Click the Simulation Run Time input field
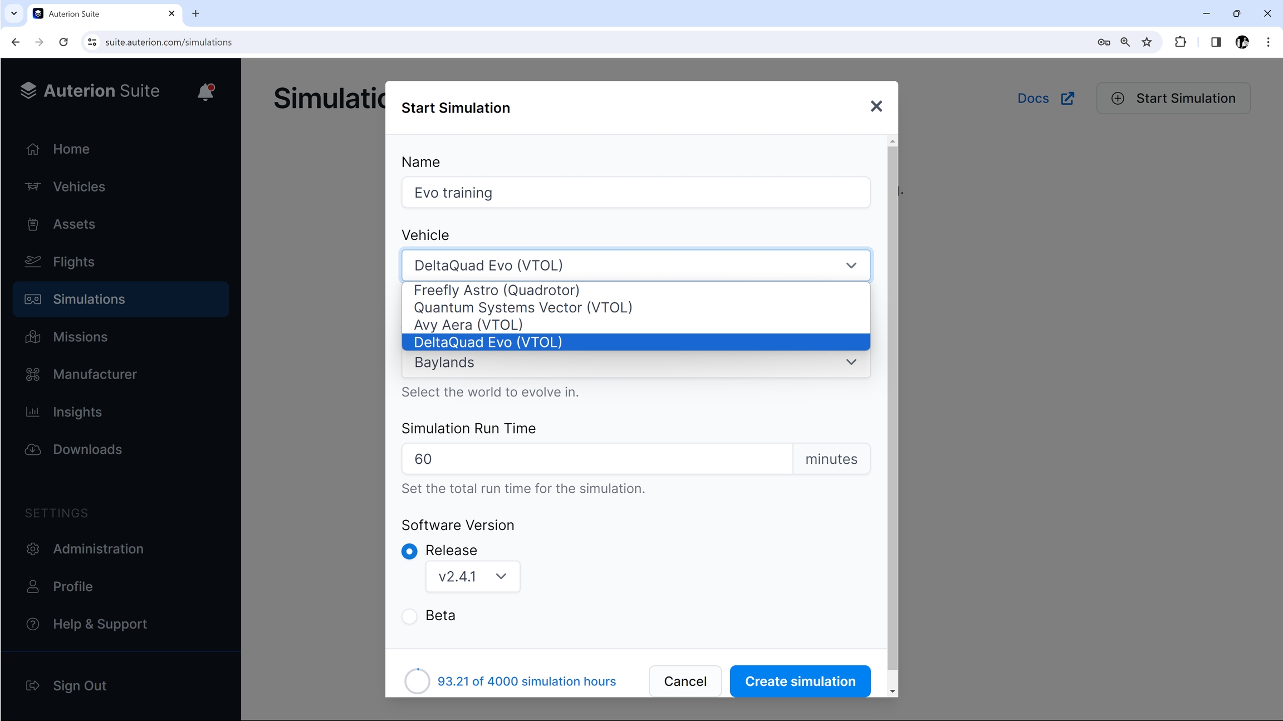Screen dimensions: 1283x721 (x=596, y=459)
